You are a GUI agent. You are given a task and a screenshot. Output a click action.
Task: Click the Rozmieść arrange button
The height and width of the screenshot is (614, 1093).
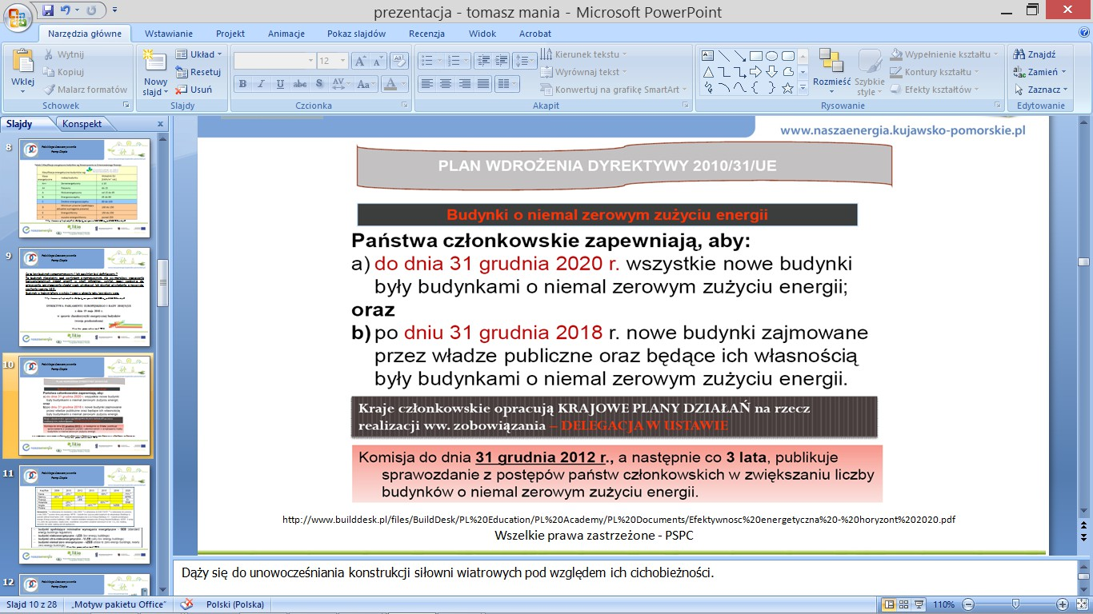[831, 72]
